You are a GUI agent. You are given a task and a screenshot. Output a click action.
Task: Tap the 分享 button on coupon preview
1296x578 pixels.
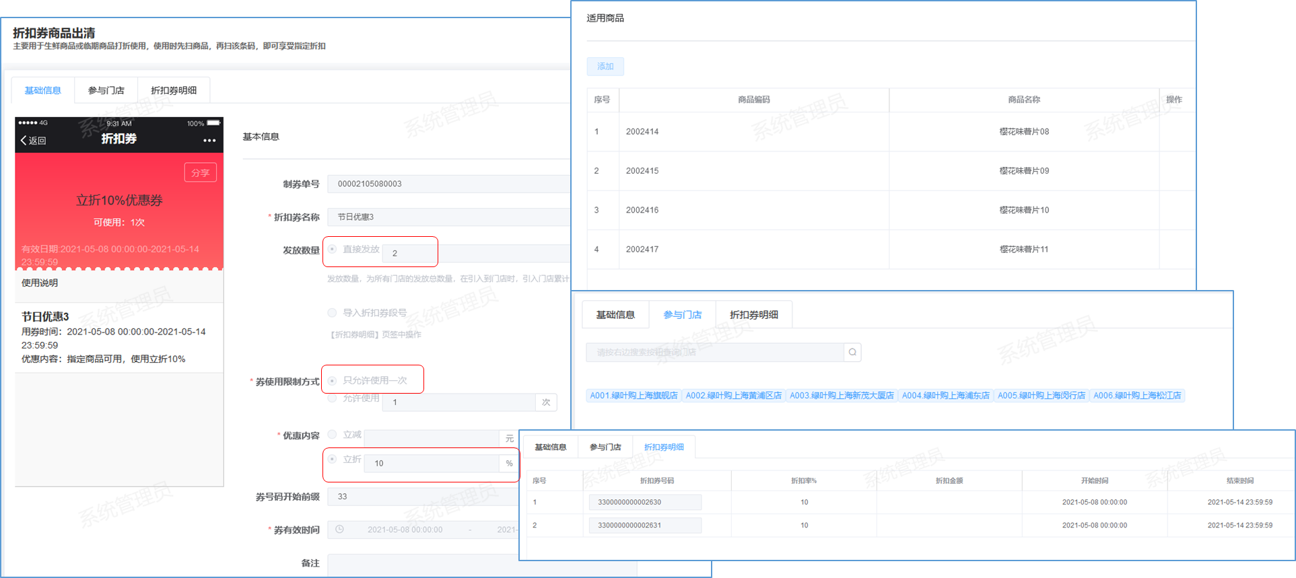(x=200, y=173)
